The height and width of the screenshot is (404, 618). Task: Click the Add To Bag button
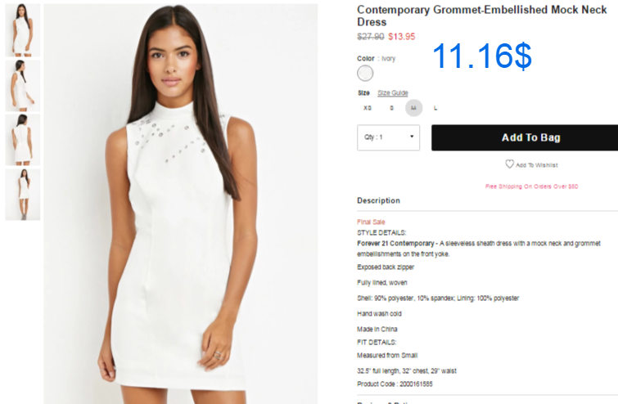[x=525, y=137]
